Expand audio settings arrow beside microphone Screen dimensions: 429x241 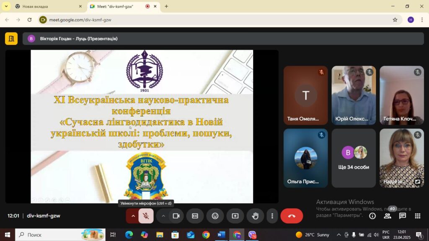pos(133,216)
